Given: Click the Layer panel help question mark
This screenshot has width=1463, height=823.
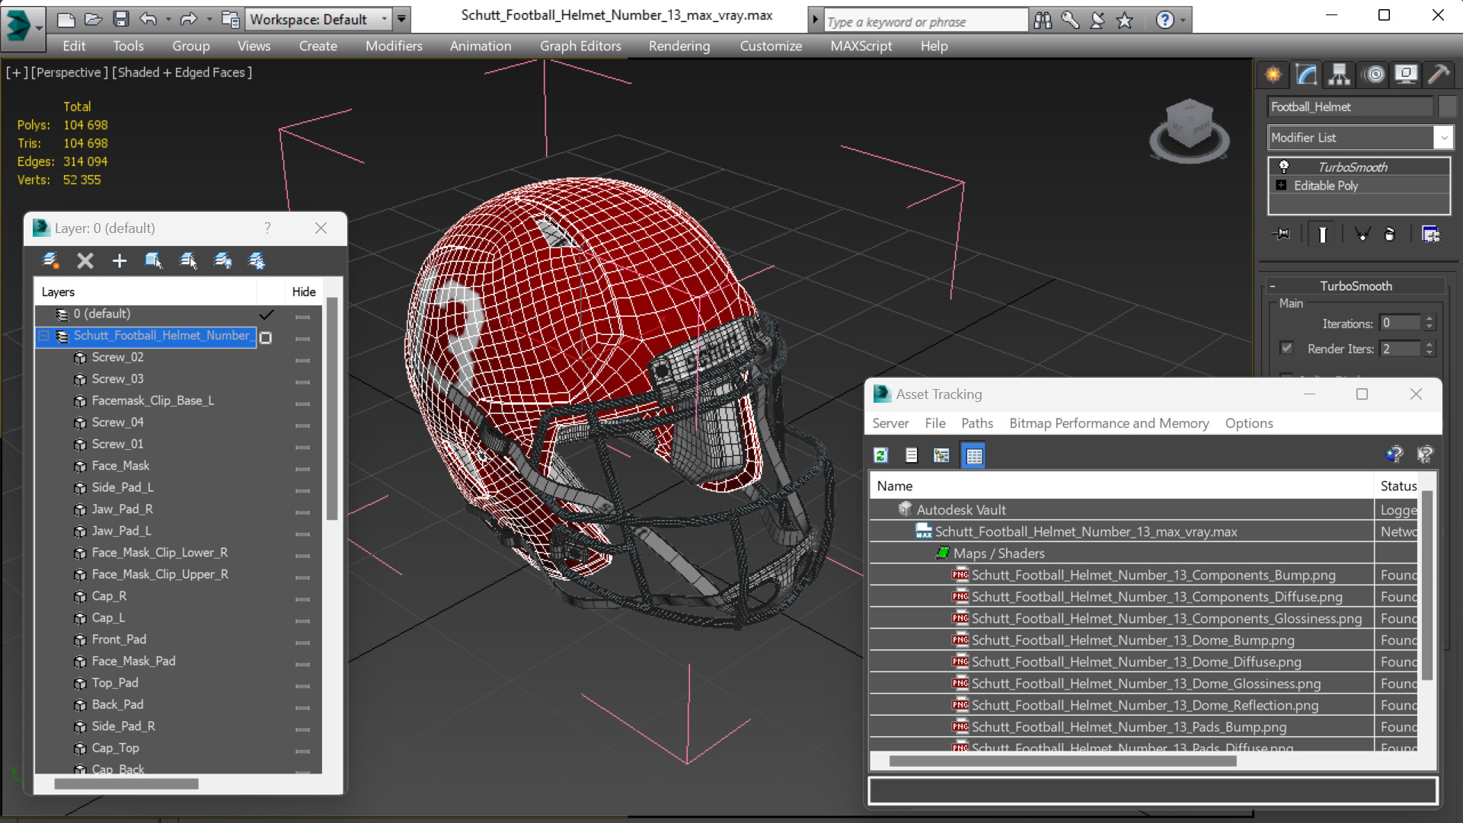Looking at the screenshot, I should (267, 228).
